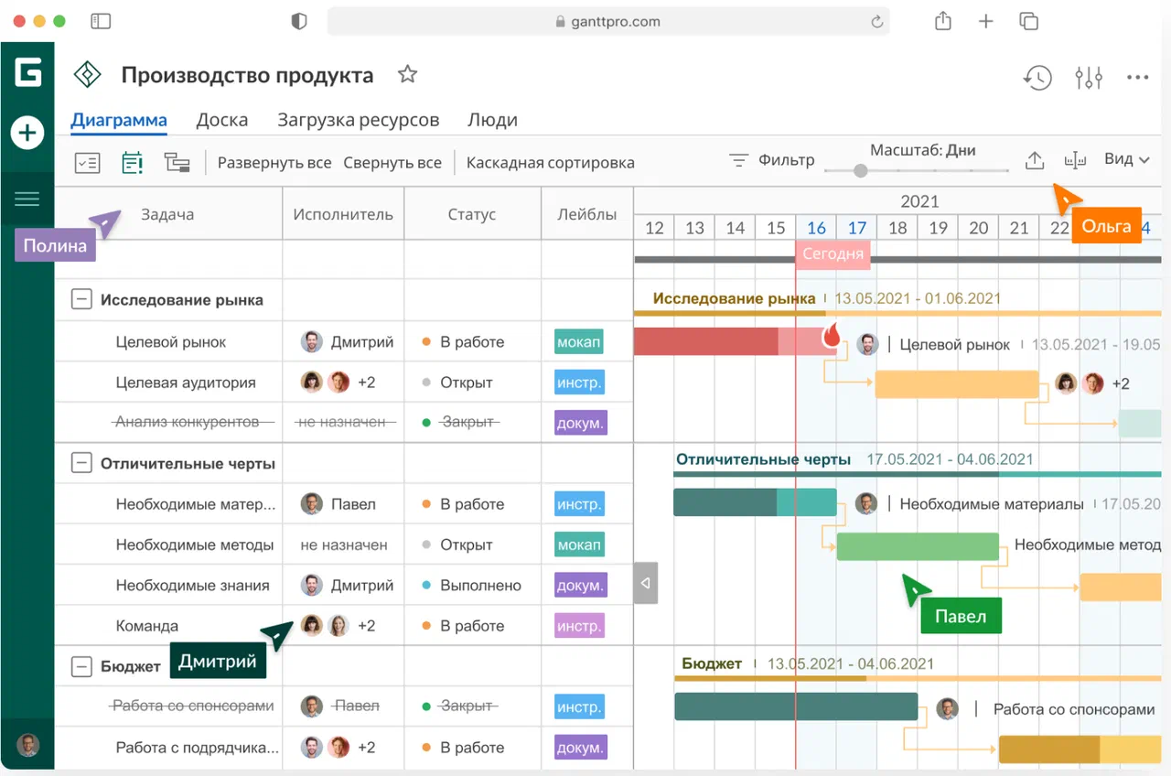Open the hamburger menu in sidebar
The image size is (1171, 776).
tap(27, 199)
